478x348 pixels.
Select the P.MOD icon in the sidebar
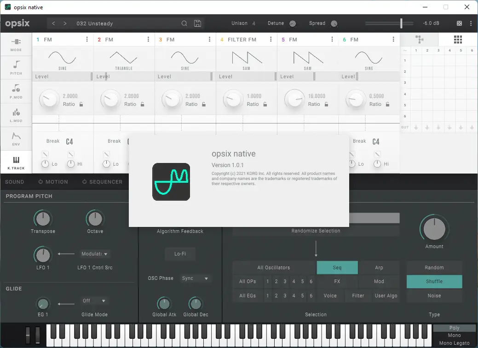[x=16, y=91]
